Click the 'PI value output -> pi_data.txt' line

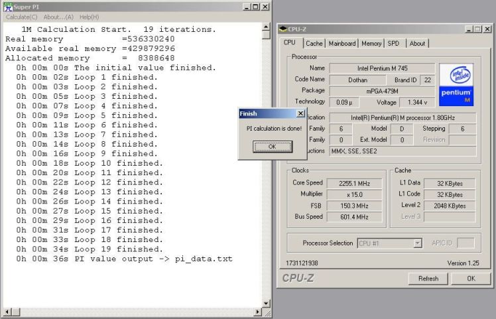click(124, 259)
